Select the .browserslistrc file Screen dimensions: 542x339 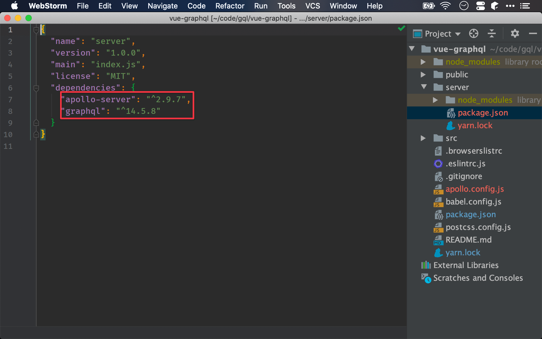tap(474, 151)
